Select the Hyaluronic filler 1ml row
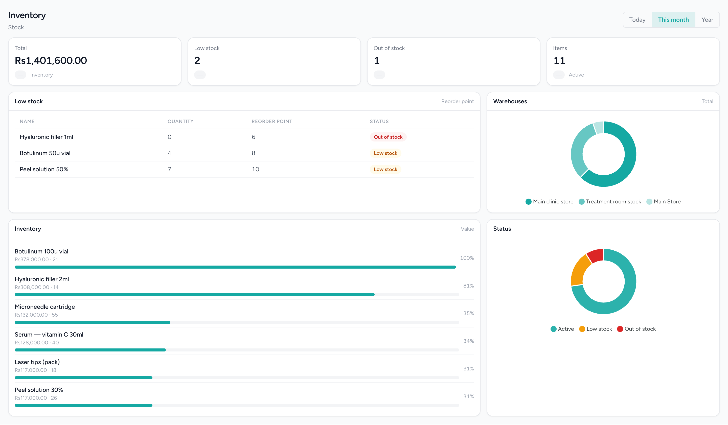Screen dimensions: 728x425 coord(244,137)
